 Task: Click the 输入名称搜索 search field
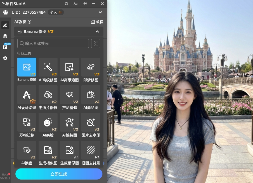tap(53, 43)
